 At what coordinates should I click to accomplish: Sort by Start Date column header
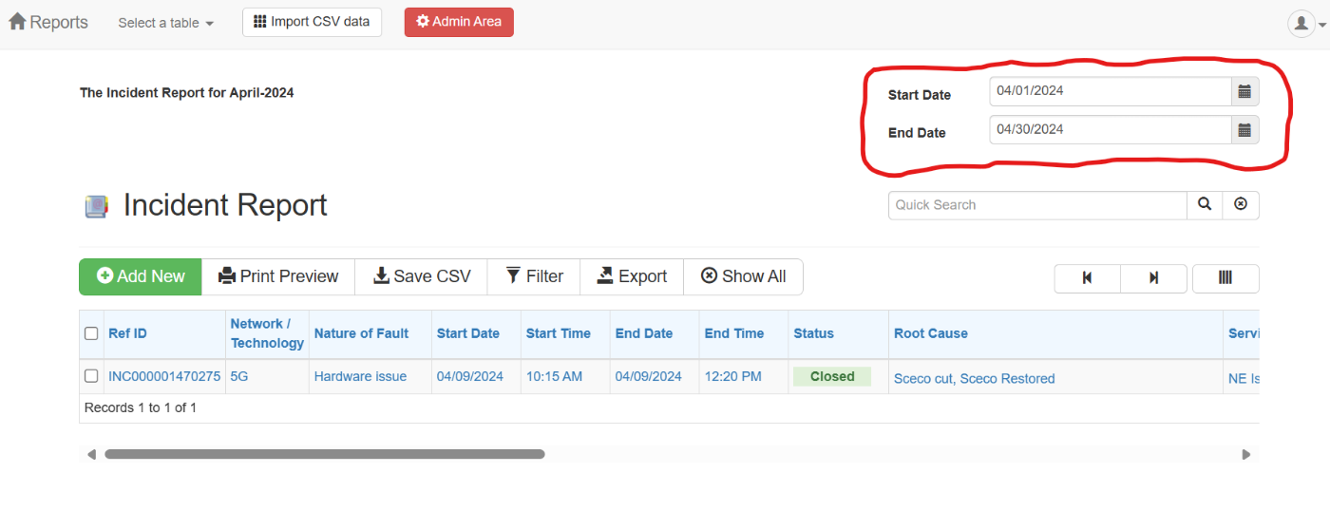pyautogui.click(x=468, y=333)
